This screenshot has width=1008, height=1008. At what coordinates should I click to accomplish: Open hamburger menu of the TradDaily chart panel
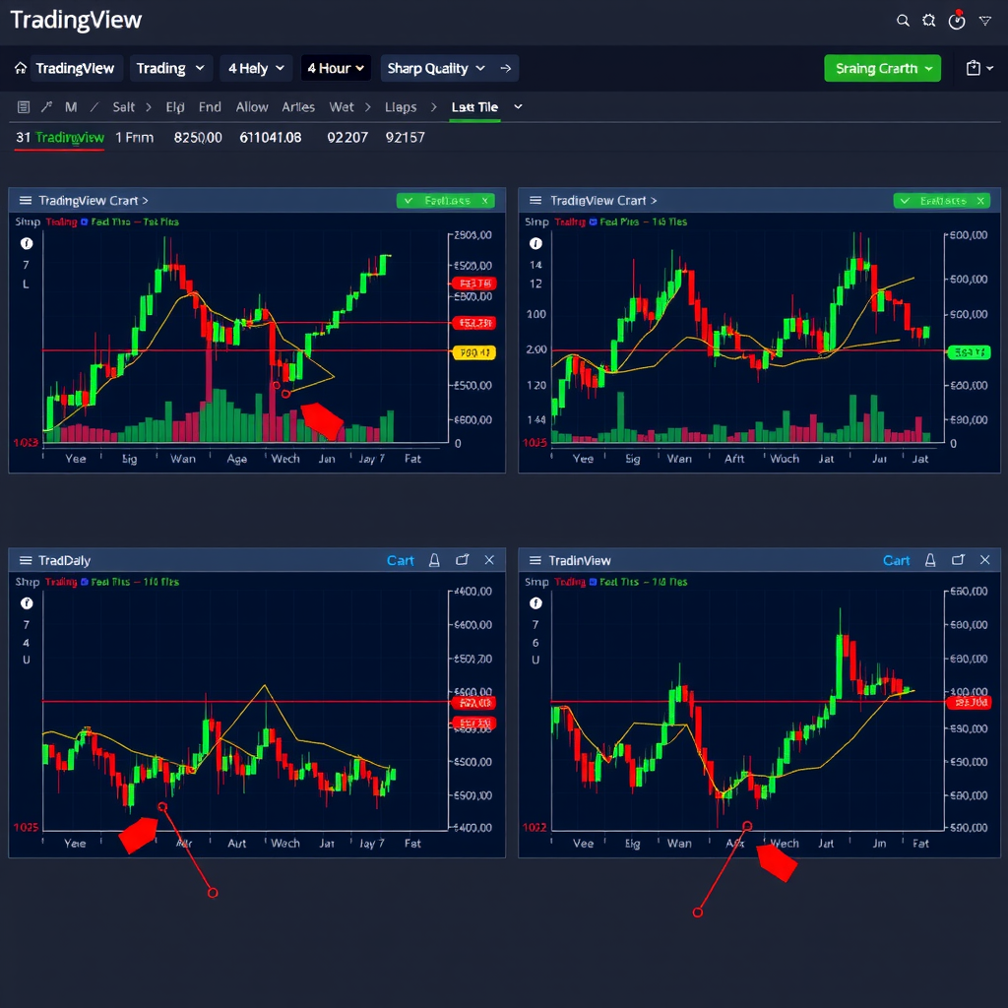pyautogui.click(x=25, y=560)
